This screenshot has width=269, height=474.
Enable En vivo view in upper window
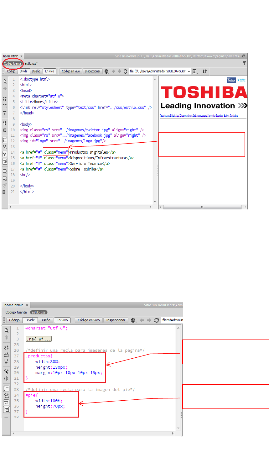49,71
